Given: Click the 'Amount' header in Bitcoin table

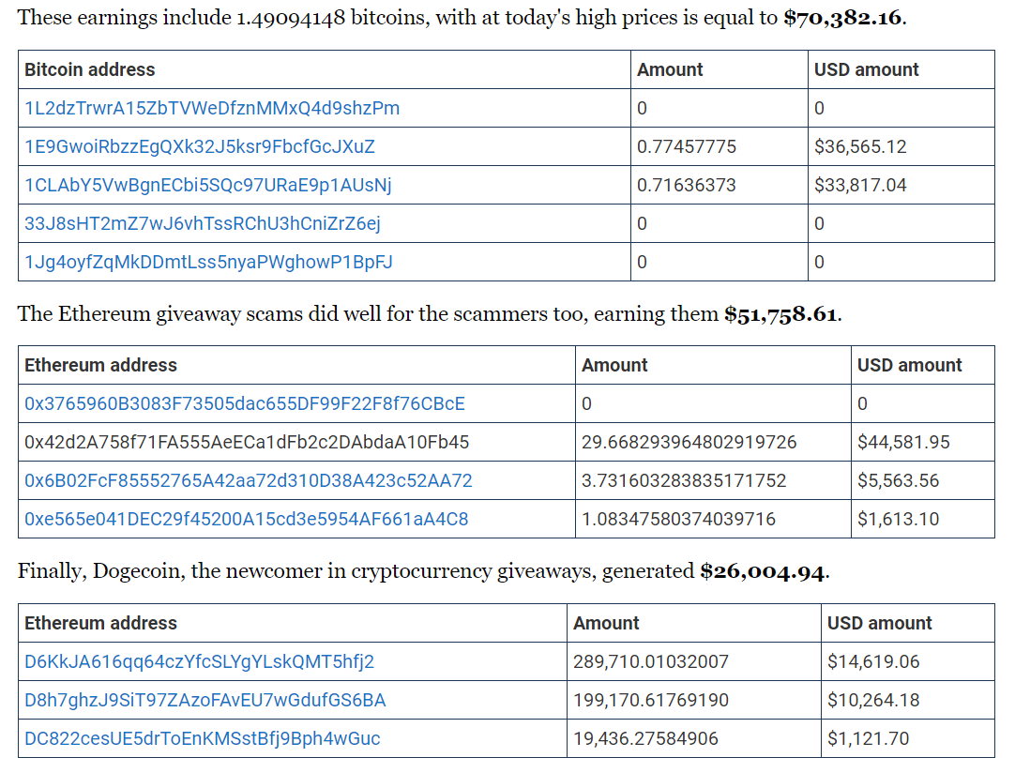Looking at the screenshot, I should tap(670, 69).
